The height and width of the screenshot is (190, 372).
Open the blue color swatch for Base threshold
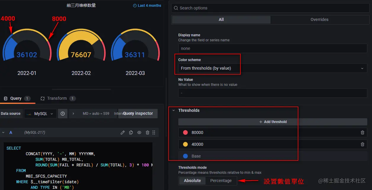[185, 156]
